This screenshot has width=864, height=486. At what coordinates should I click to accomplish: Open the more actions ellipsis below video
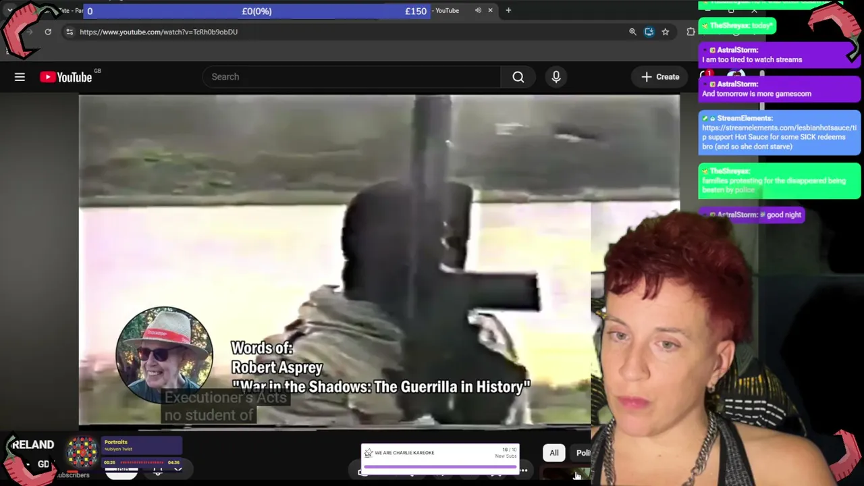[523, 470]
